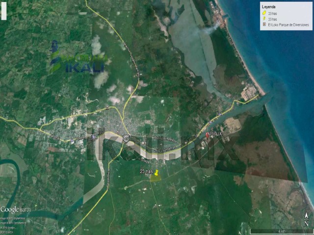Click the Leyenda legend heading

tap(269, 7)
